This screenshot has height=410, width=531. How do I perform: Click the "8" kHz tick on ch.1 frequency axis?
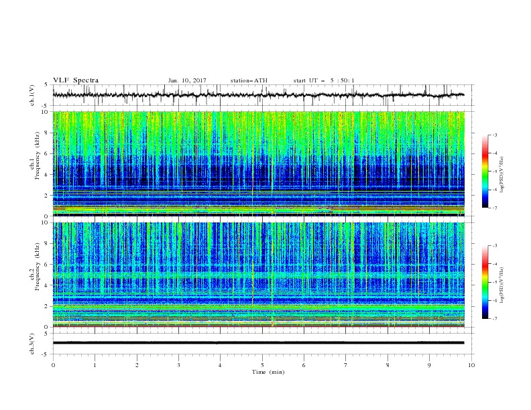pos(47,133)
